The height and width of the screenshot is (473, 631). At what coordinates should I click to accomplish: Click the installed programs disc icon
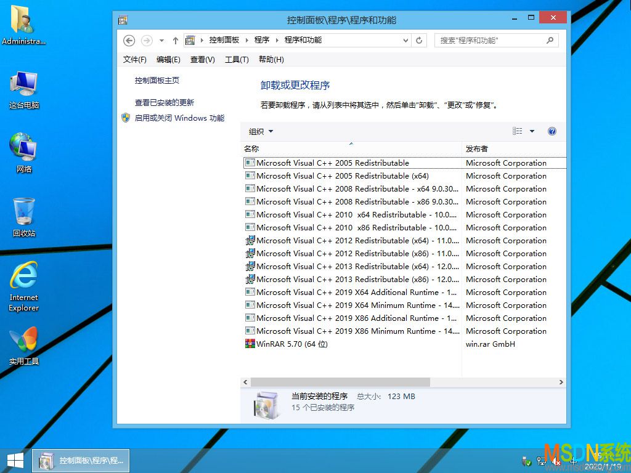click(x=267, y=405)
